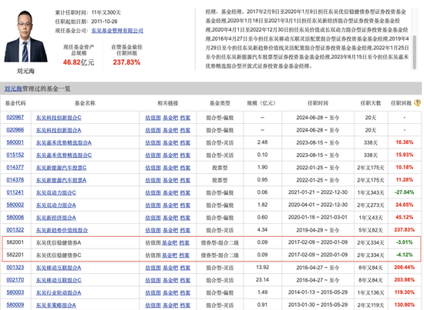Open 基金吧 link for fund 580002
Screen dimensions: 424x310
(170, 205)
